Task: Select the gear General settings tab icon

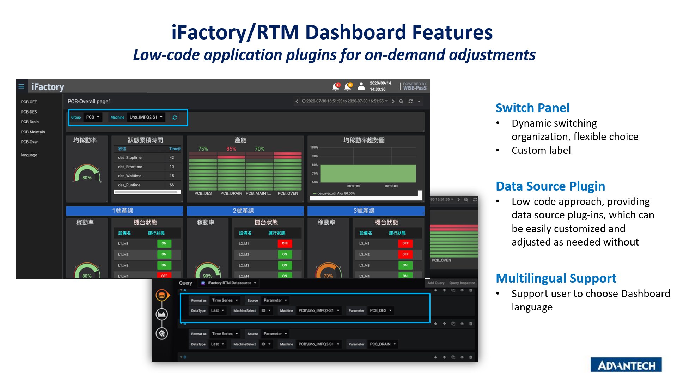Action: (162, 333)
